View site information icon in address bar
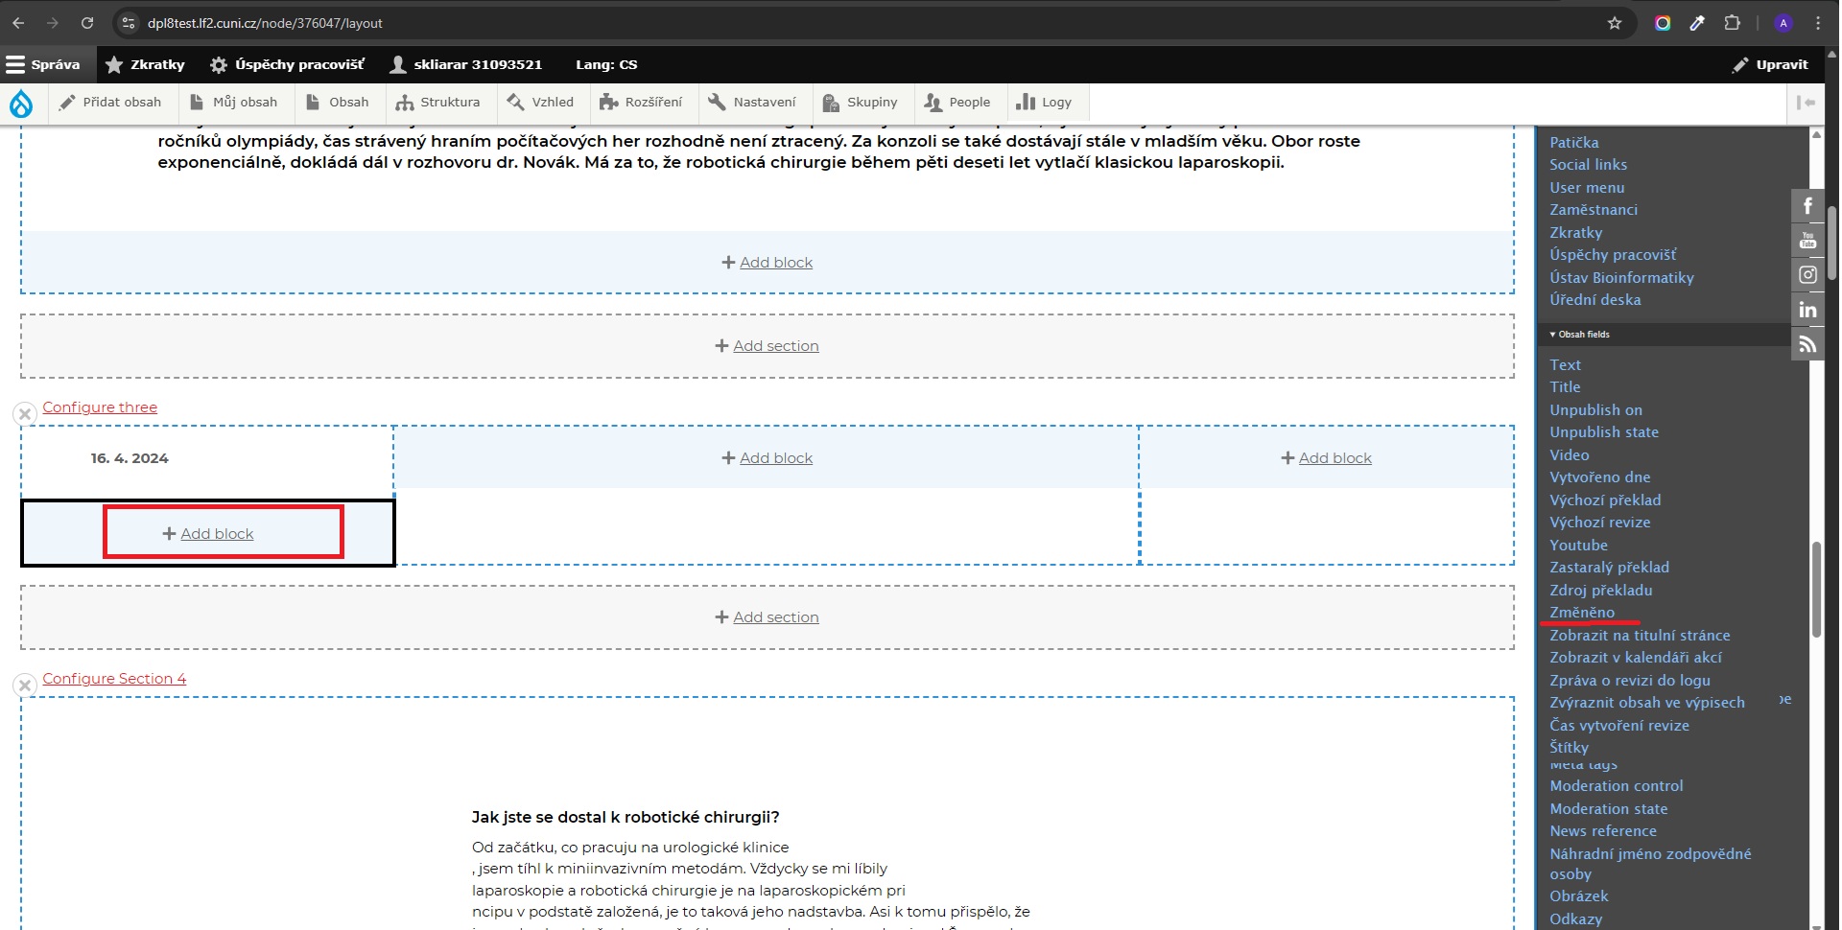The height and width of the screenshot is (930, 1842). [x=129, y=23]
